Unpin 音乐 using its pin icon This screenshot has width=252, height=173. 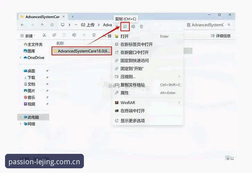[x=47, y=97]
